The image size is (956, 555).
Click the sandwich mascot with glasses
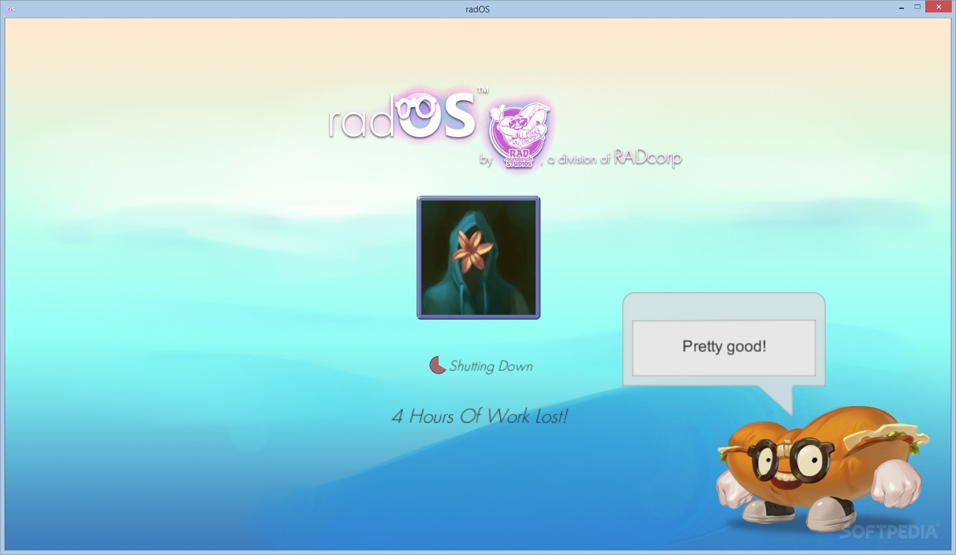click(822, 470)
